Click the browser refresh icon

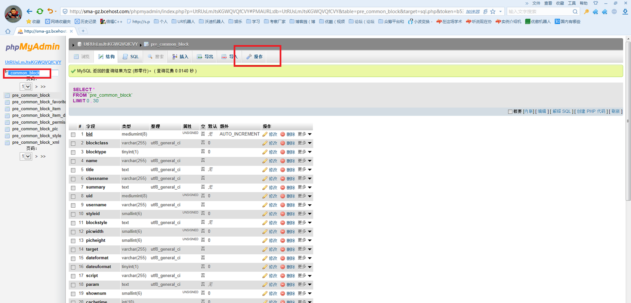40,12
